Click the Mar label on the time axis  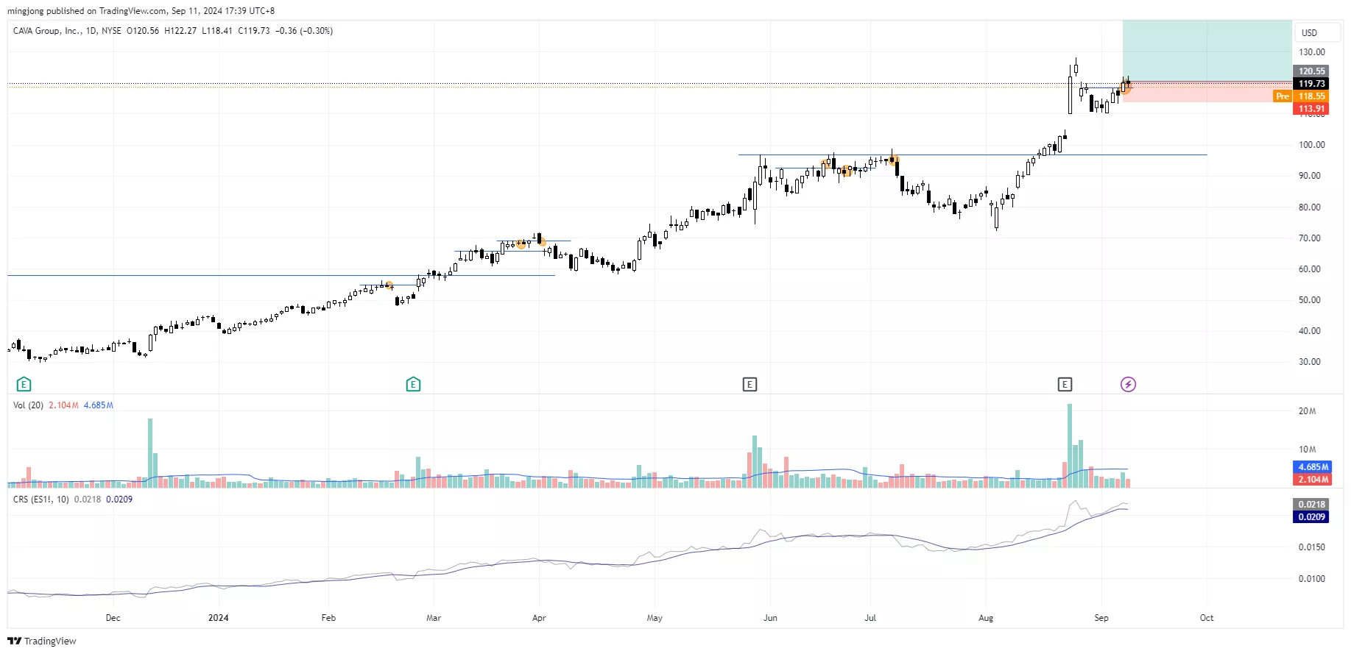tap(434, 618)
